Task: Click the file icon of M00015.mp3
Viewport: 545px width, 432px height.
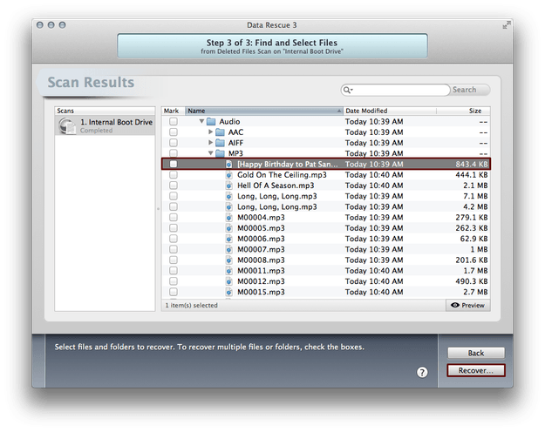Action: click(x=228, y=292)
